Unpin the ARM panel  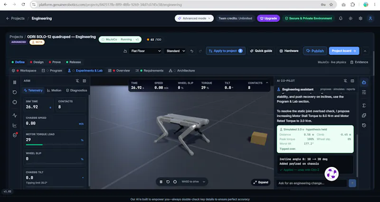pos(77,81)
